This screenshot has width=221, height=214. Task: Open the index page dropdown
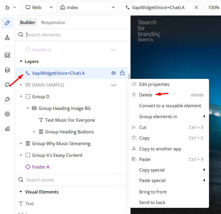tap(88, 7)
